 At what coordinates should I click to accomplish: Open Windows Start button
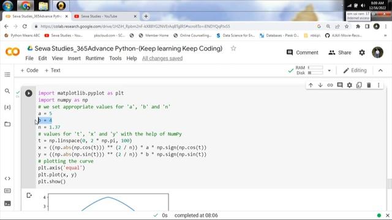tap(7, 5)
